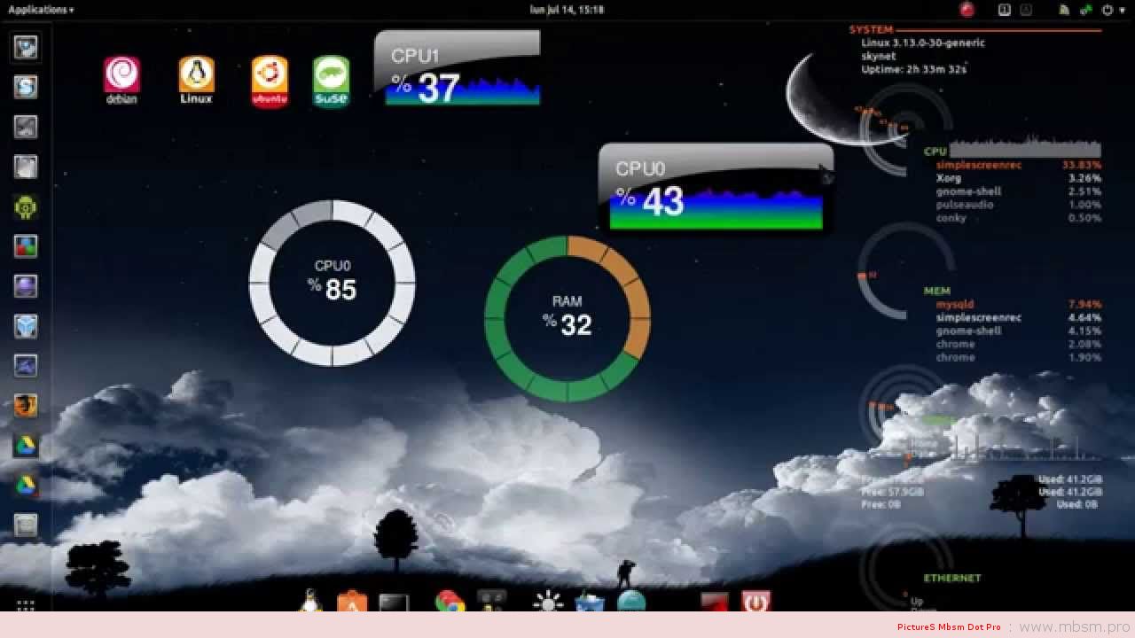Open the Applications menu
The image size is (1135, 638).
41,10
